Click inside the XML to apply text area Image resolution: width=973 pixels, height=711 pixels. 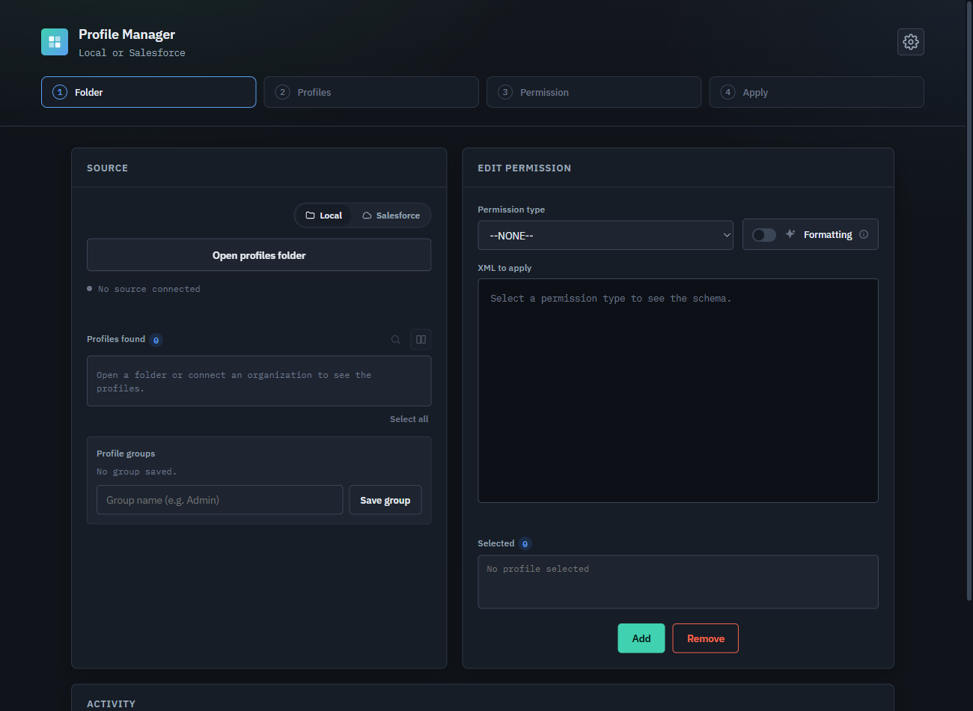tap(677, 391)
